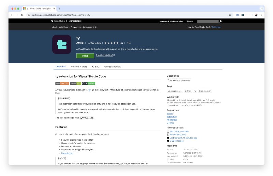This screenshot has width=273, height=176.
Task: Reload the page with refresh icon
Action: pyautogui.click(x=22, y=15)
